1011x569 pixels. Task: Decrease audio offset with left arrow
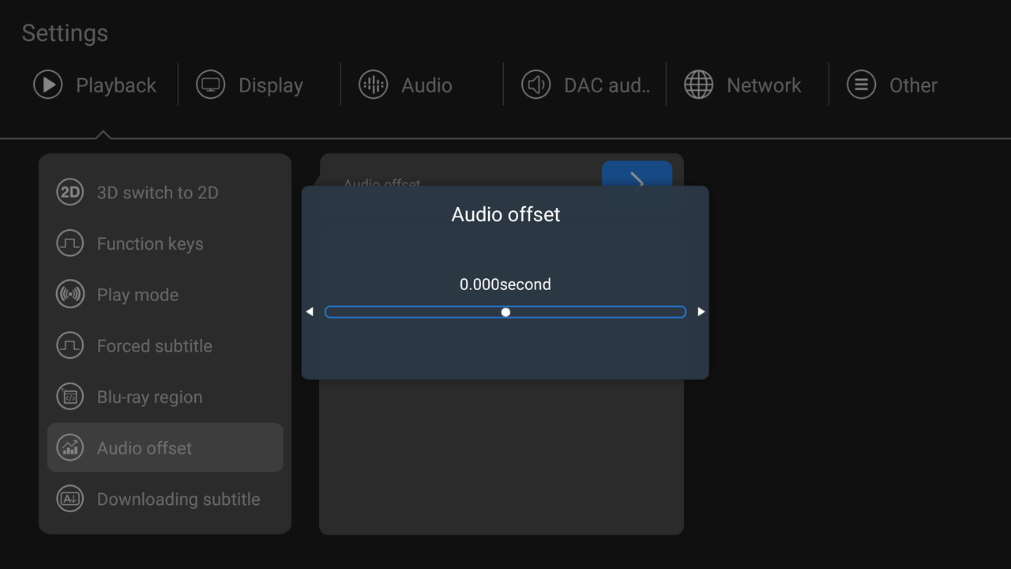(310, 311)
